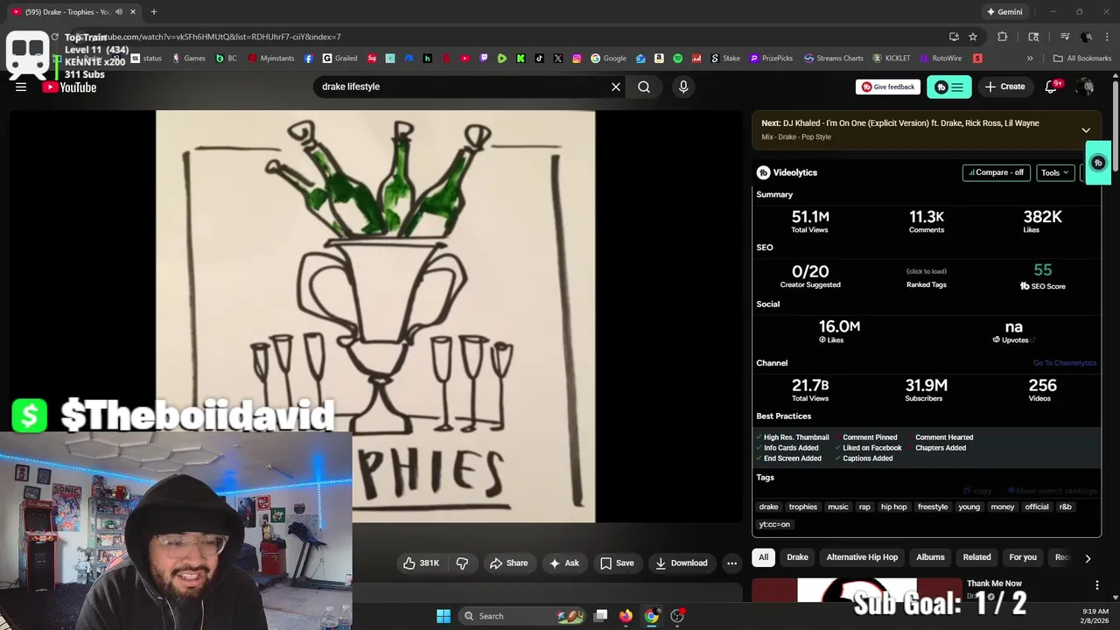
Task: Open the Videolytics Tools dropdown
Action: pos(1055,172)
